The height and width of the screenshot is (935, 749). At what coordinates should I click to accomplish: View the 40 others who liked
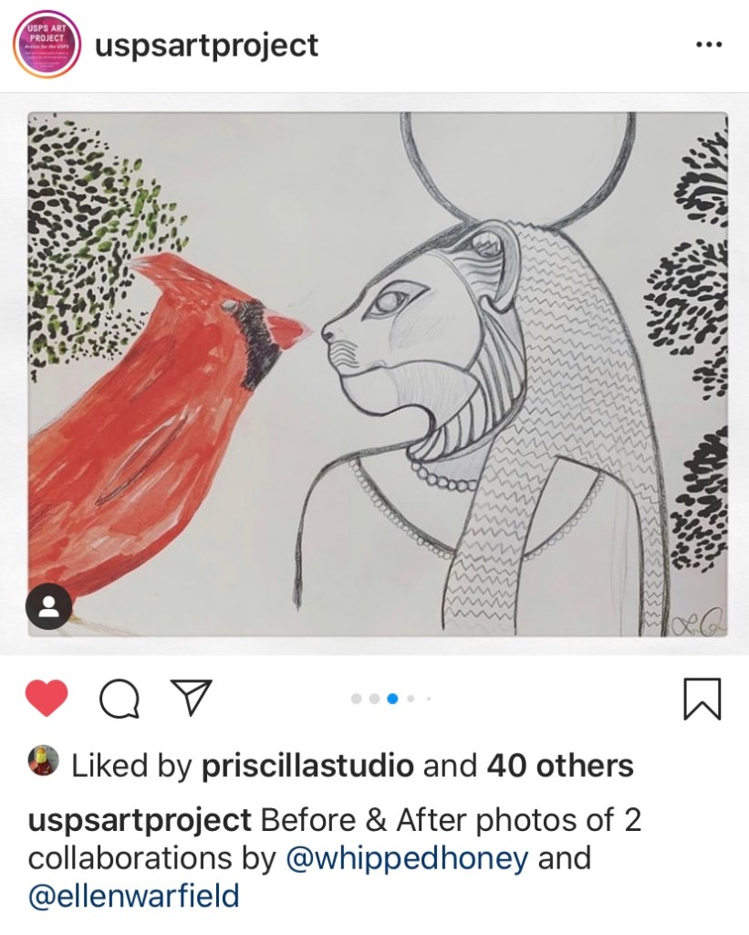[559, 765]
